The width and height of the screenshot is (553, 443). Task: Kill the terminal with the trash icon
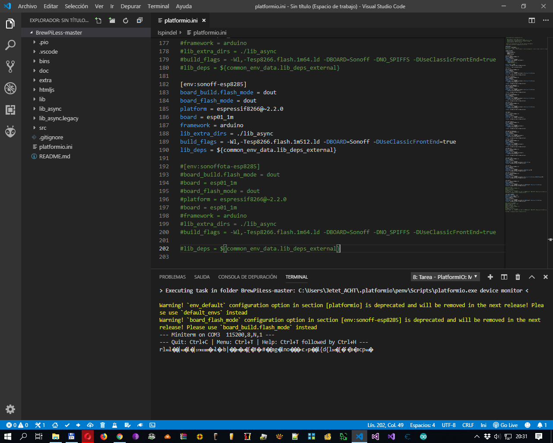(517, 277)
